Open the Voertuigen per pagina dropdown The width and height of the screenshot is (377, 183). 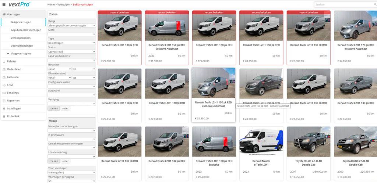tap(72, 181)
